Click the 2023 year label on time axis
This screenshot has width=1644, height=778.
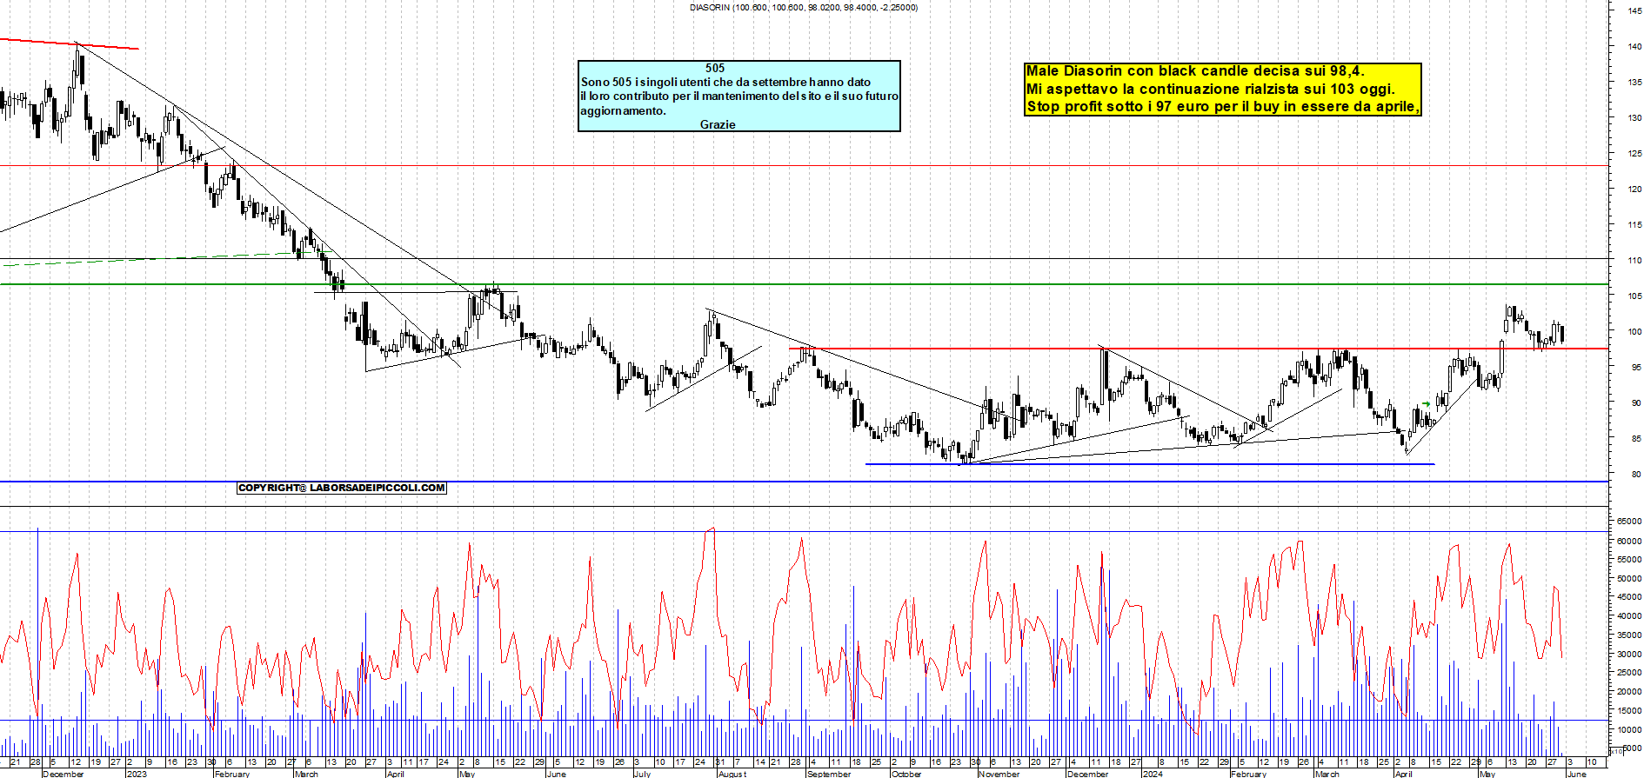[x=137, y=774]
